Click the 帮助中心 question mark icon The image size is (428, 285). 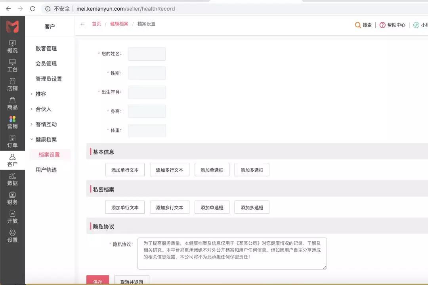[x=382, y=25]
